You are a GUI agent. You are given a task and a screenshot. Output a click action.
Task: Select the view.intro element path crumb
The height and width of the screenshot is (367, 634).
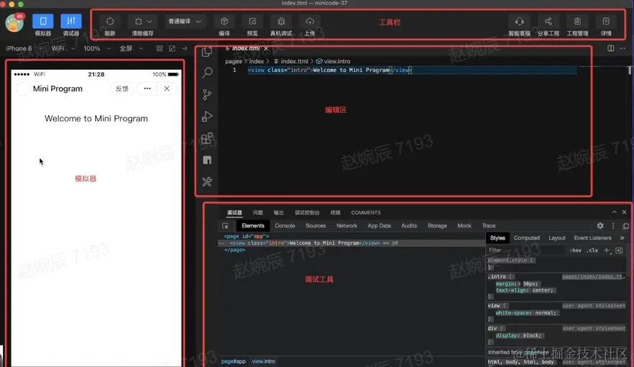click(263, 361)
